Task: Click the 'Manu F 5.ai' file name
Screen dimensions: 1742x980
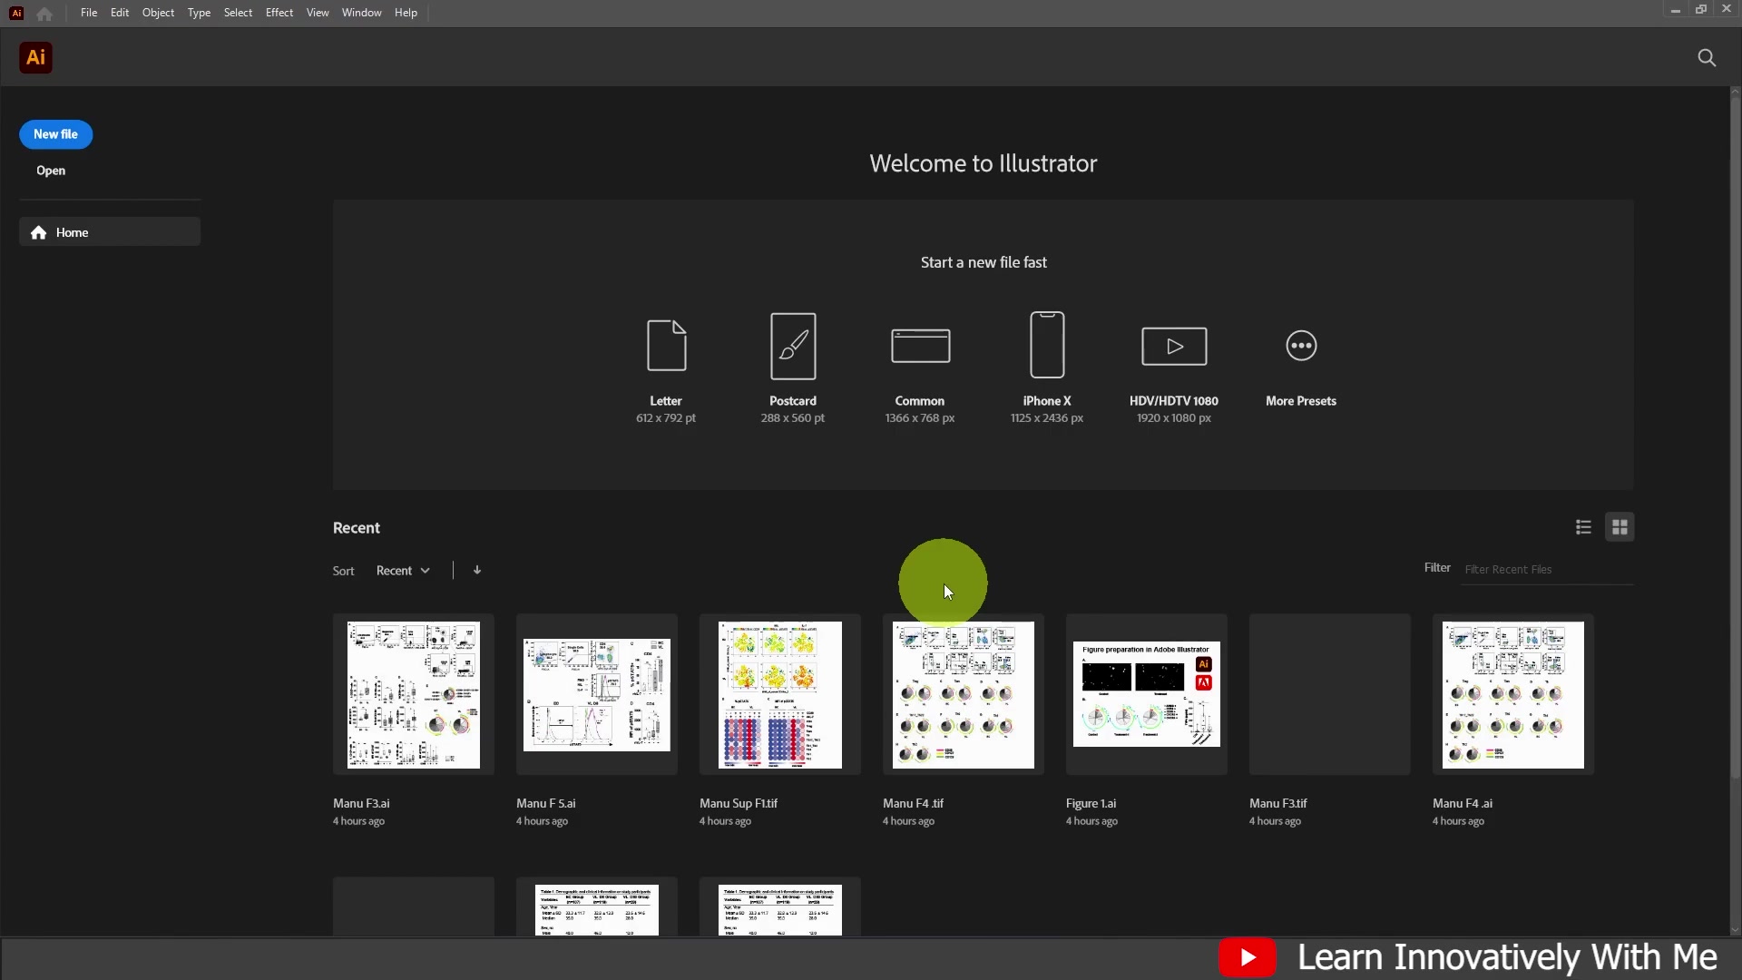Action: pos(546,803)
